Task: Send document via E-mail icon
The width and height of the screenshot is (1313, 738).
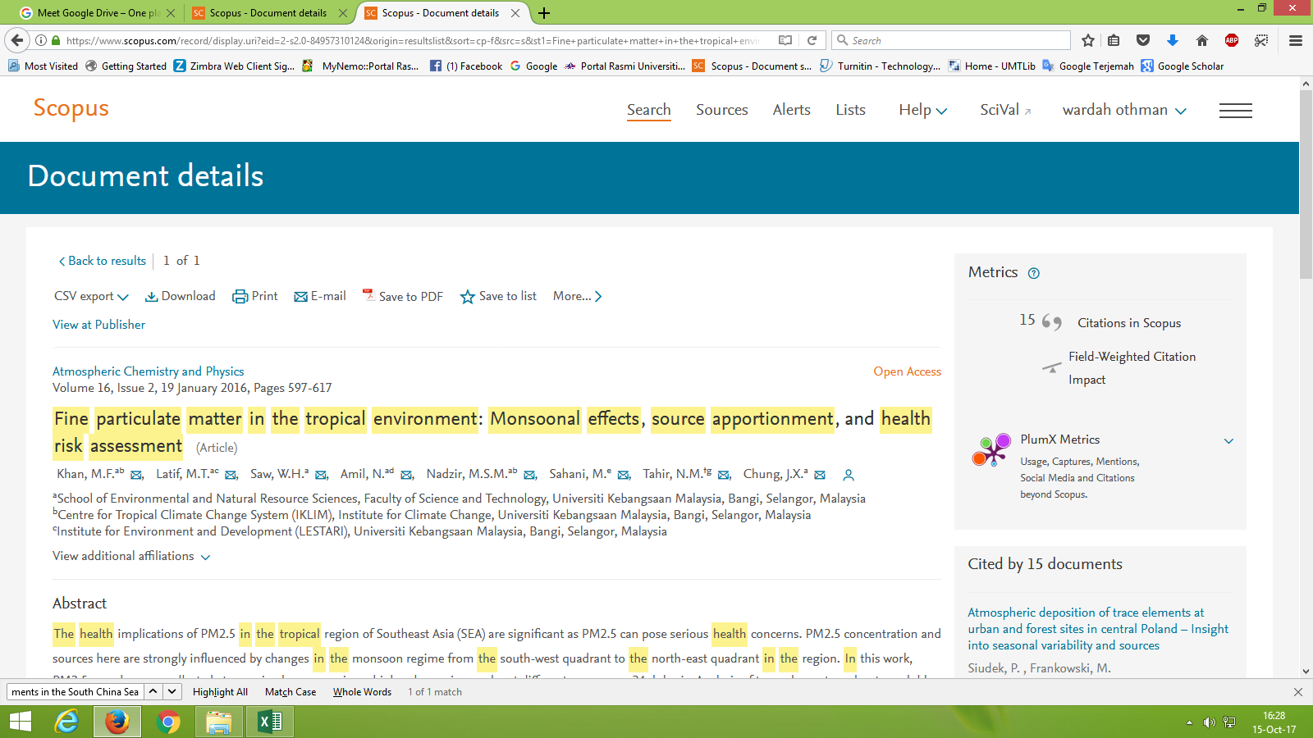Action: (300, 297)
